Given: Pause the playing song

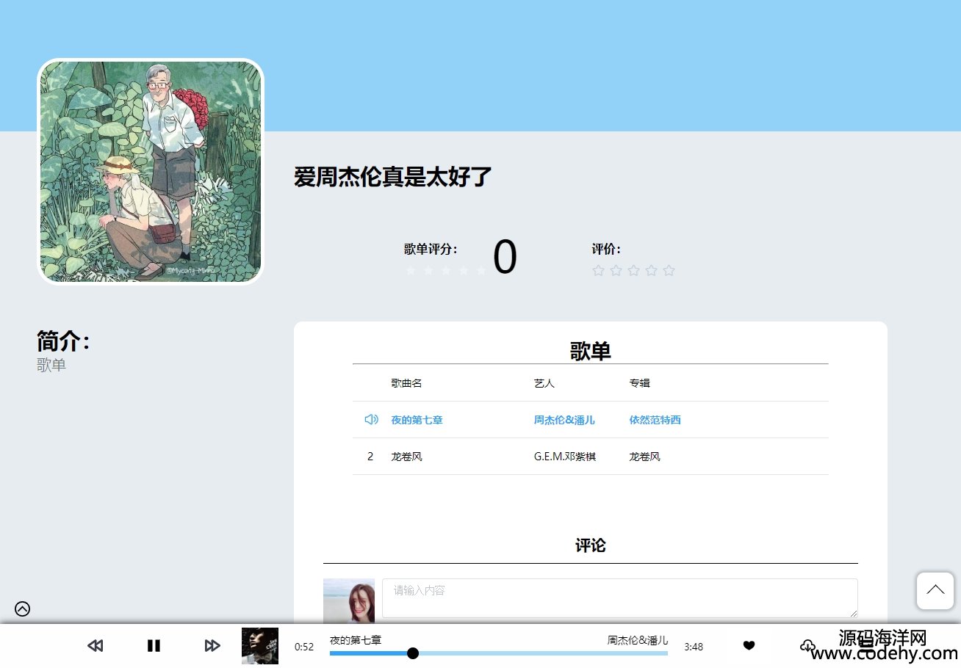Looking at the screenshot, I should [154, 646].
